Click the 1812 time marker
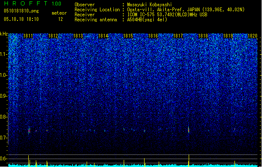The image size is (262, 167). point(53,36)
